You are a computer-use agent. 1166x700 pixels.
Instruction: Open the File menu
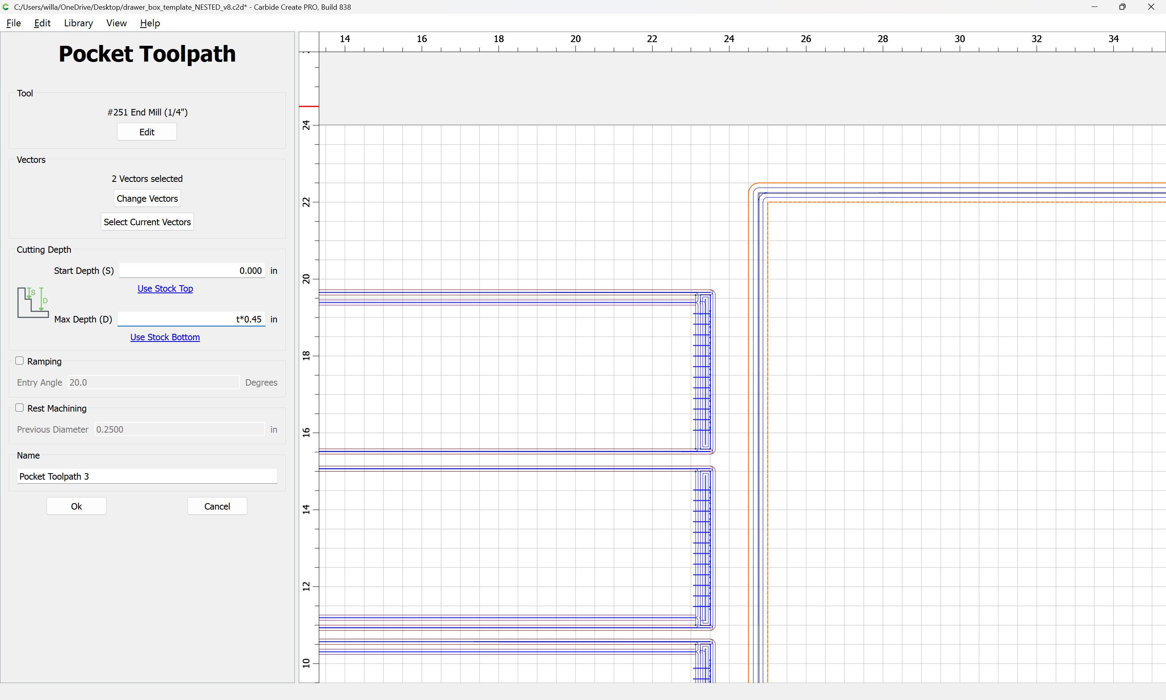pyautogui.click(x=13, y=23)
